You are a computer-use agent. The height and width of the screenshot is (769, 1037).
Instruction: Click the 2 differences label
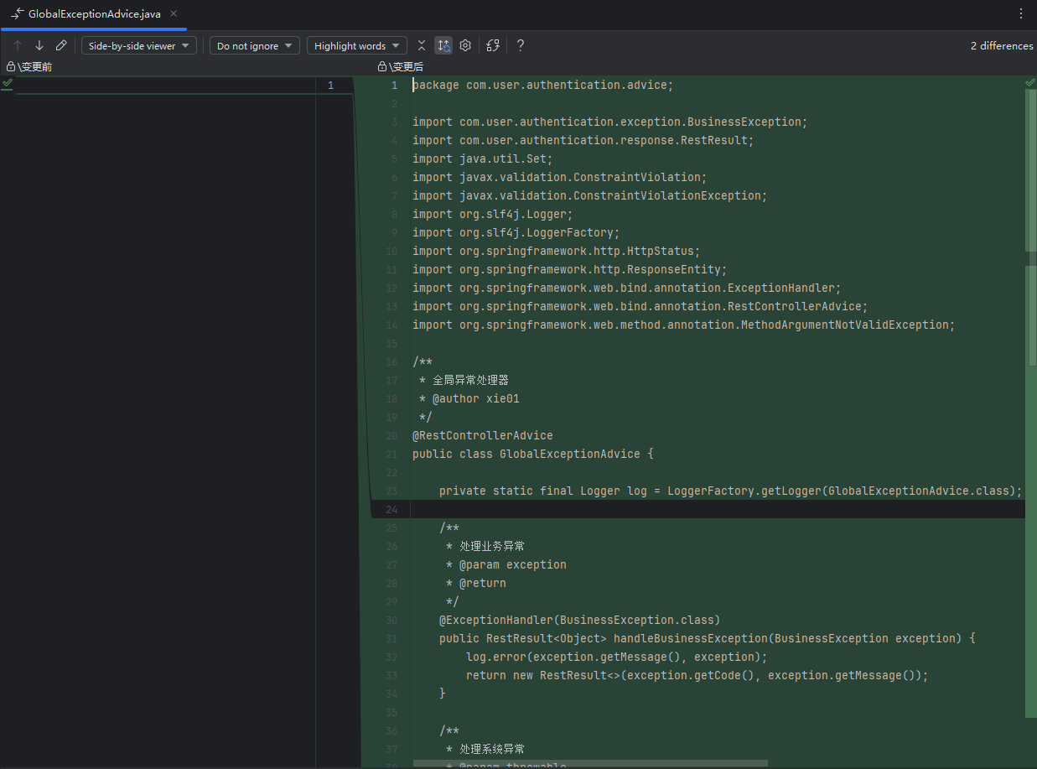click(1001, 45)
